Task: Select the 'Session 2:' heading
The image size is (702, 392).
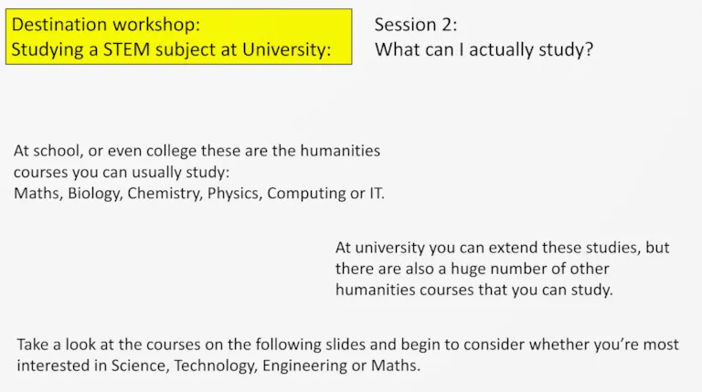Action: [416, 24]
